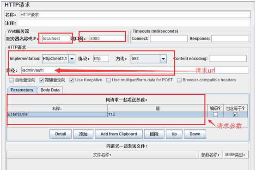Click the 名称 input field containing HTTP请求
Viewport: 256px width, 171px height.
pos(135,14)
